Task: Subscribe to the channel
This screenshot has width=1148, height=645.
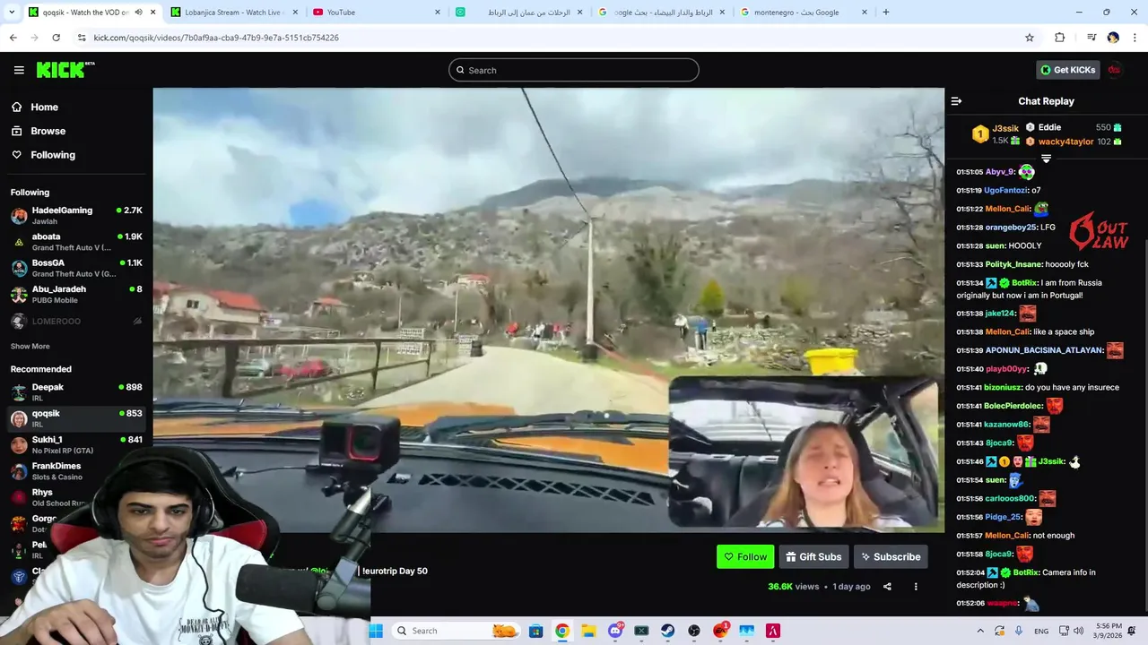Action: pos(891,556)
